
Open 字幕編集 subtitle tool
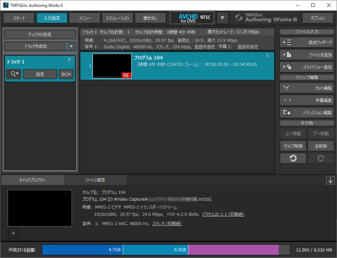[307, 100]
